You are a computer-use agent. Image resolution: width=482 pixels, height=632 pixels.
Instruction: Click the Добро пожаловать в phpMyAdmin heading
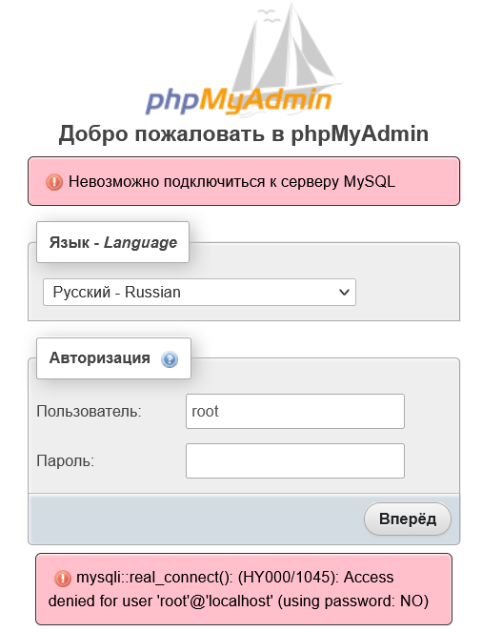(244, 133)
